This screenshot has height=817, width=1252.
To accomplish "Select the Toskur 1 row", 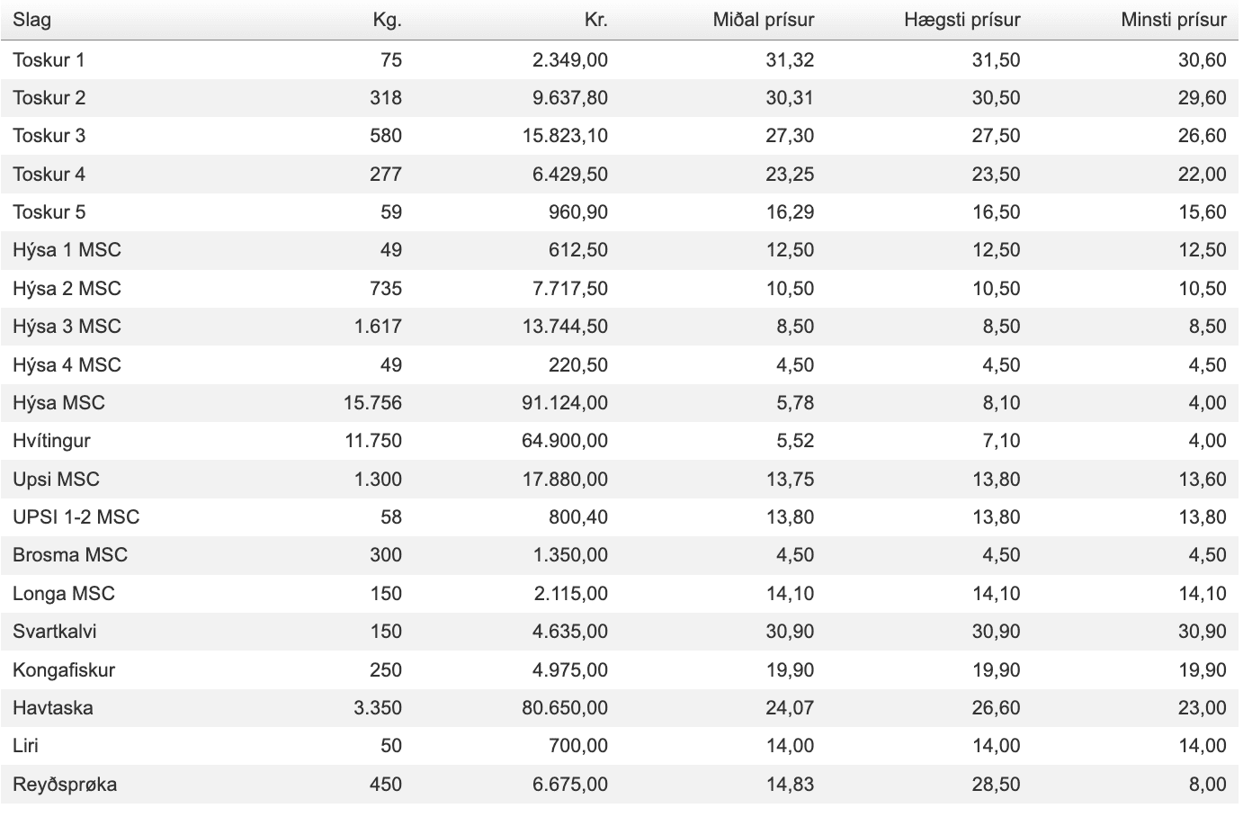I will click(620, 59).
